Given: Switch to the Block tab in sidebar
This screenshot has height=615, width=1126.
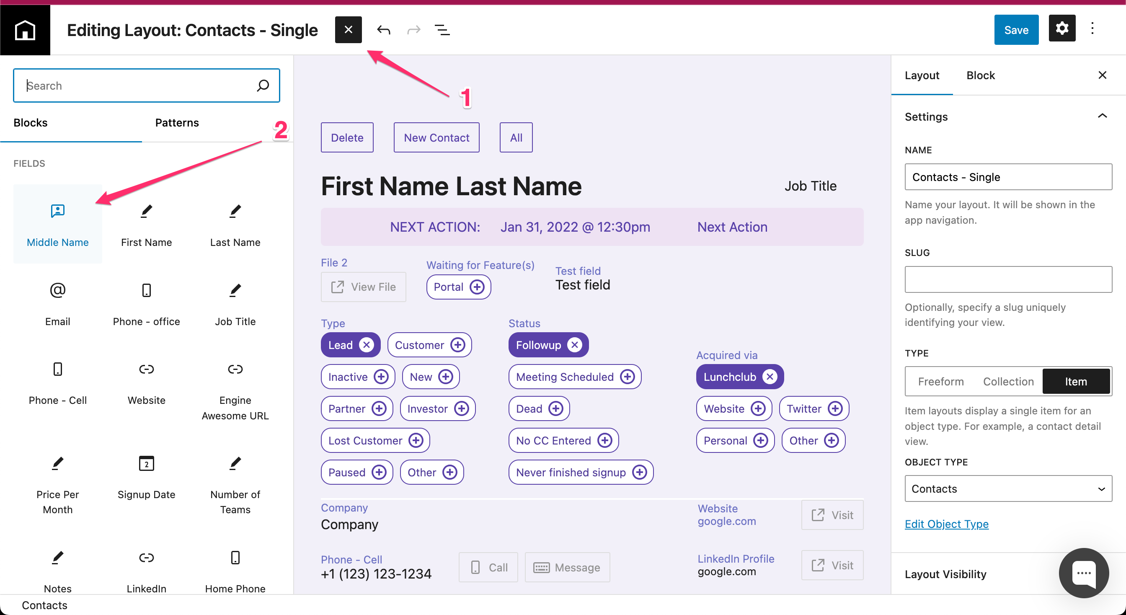Looking at the screenshot, I should click(981, 75).
